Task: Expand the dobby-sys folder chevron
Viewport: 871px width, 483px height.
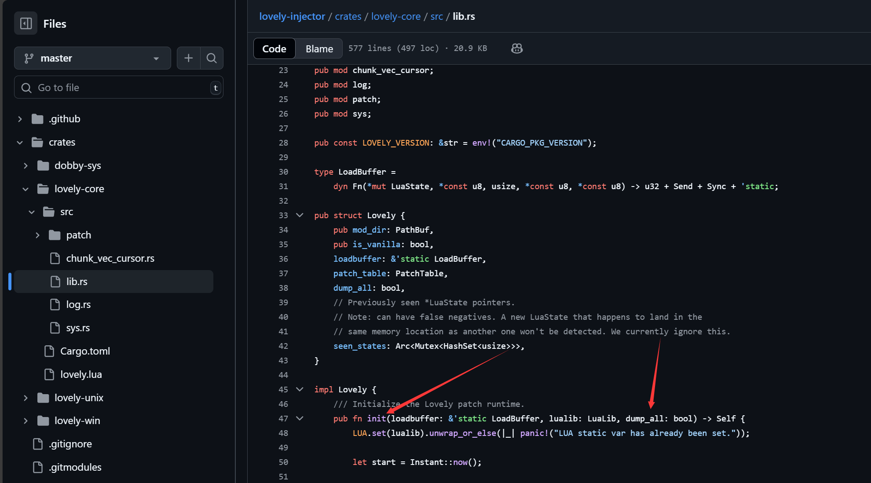Action: pyautogui.click(x=26, y=166)
